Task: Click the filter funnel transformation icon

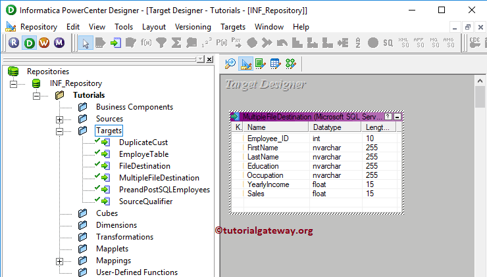Action: [161, 43]
